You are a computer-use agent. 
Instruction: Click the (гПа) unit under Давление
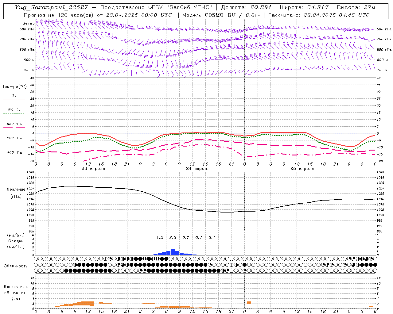(x=16, y=196)
